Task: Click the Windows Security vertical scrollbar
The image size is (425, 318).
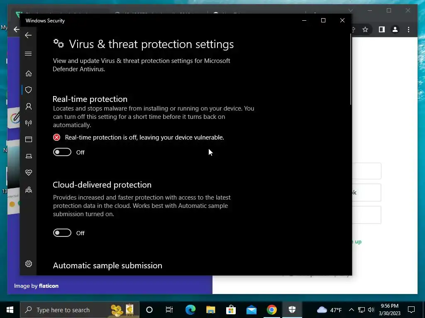Action: coord(351,70)
